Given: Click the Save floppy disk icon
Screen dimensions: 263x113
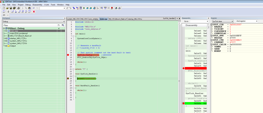Looking at the screenshot, I should click(x=11, y=8).
